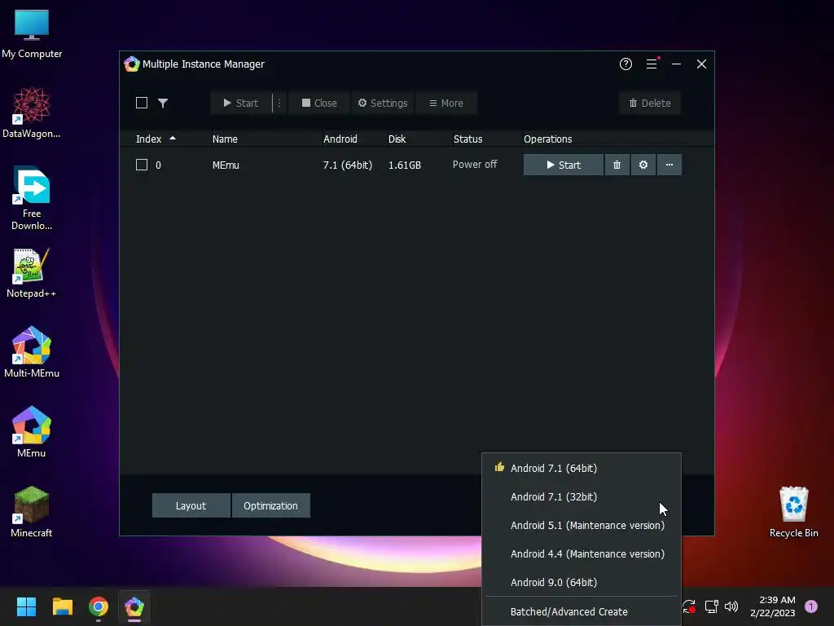
Task: Open Recycle Bin on desktop
Action: [x=793, y=512]
